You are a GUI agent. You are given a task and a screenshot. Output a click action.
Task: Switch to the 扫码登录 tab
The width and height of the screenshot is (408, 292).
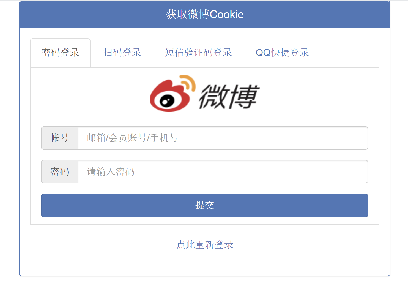[x=122, y=53]
